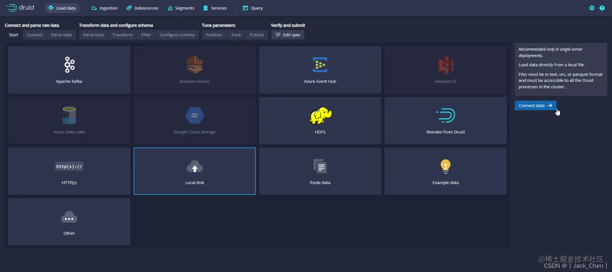612x272 pixels.
Task: Click the Connect data button
Action: [x=535, y=105]
